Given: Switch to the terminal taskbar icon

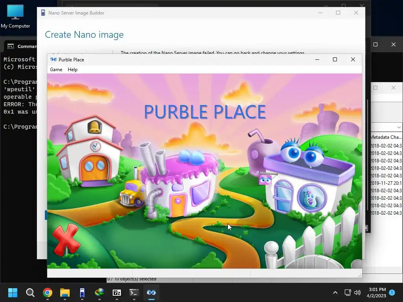Looking at the screenshot, I should click(134, 293).
